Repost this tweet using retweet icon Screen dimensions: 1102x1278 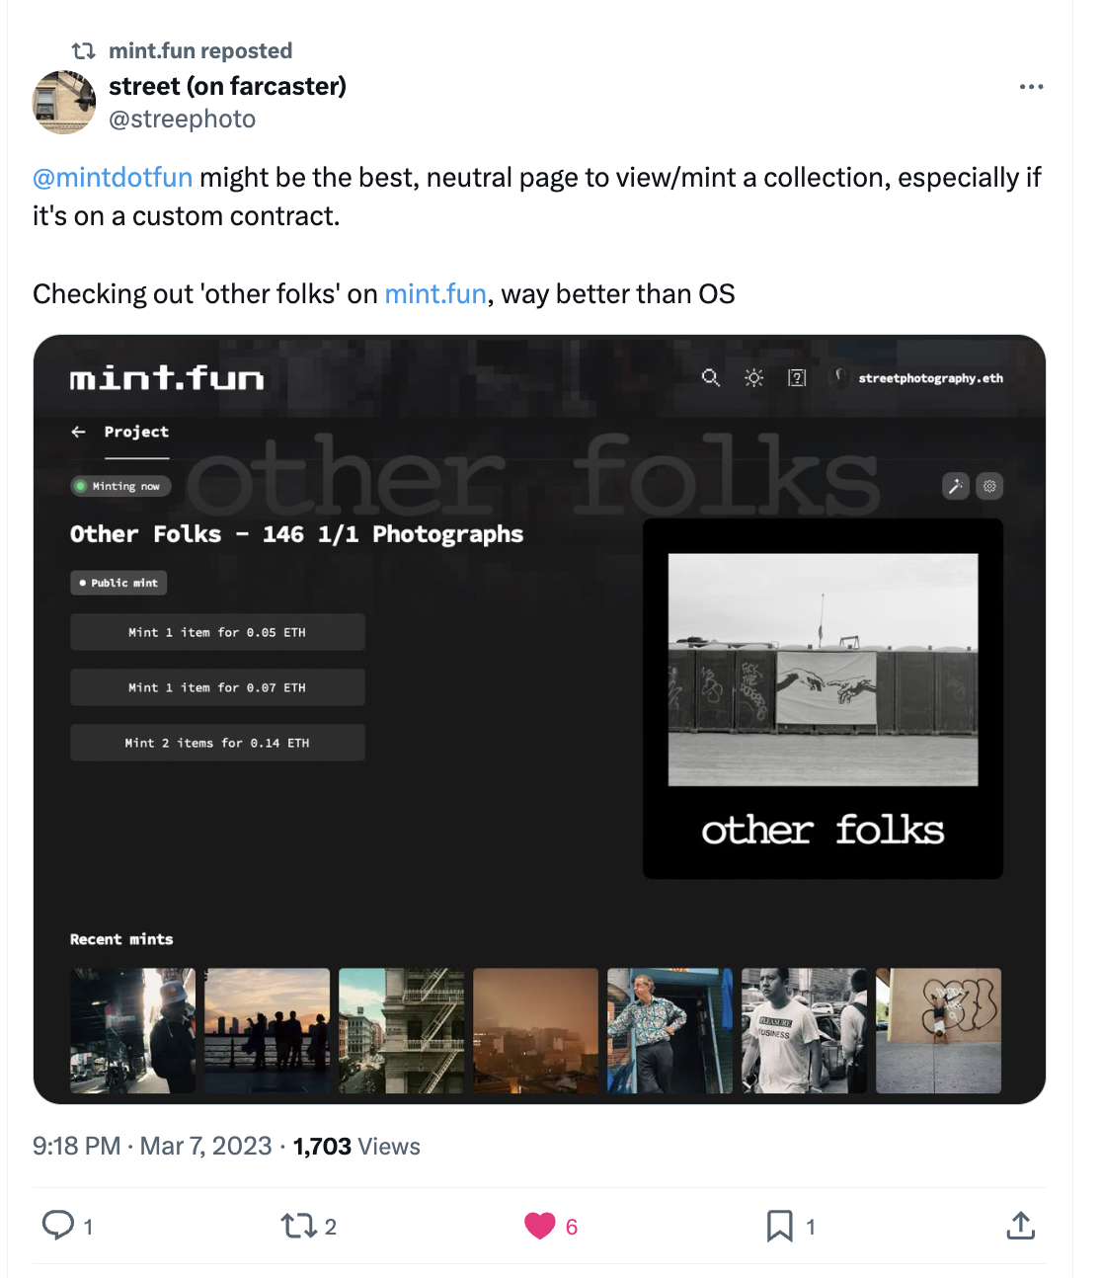pos(297,1226)
